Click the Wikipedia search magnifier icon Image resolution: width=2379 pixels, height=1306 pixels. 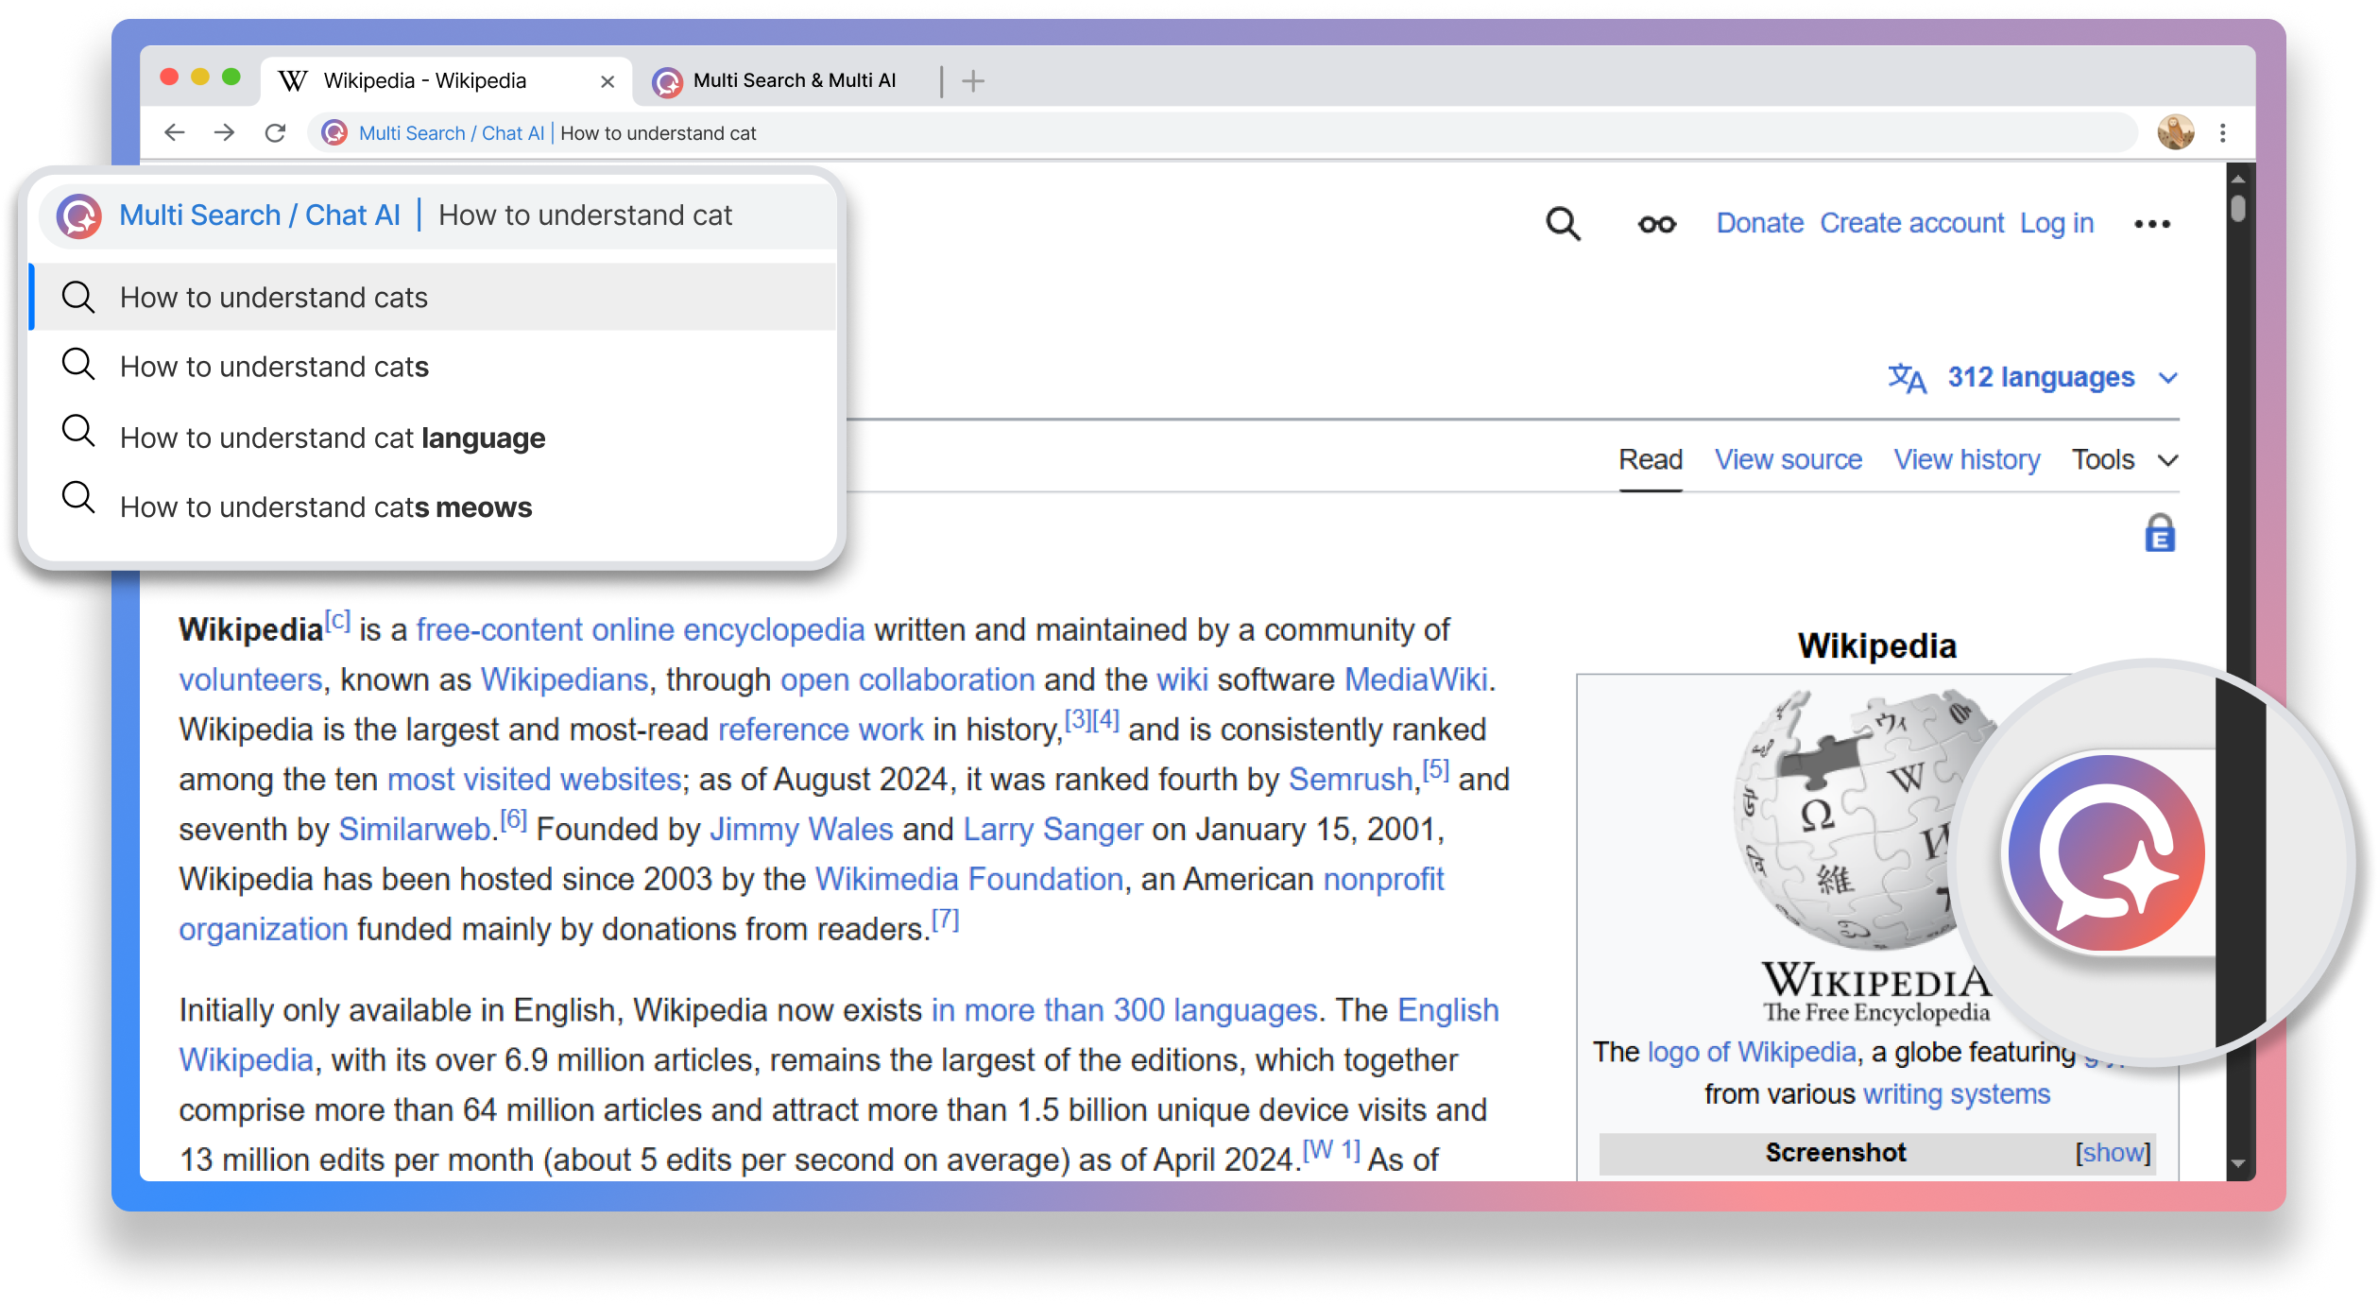[x=1563, y=224]
